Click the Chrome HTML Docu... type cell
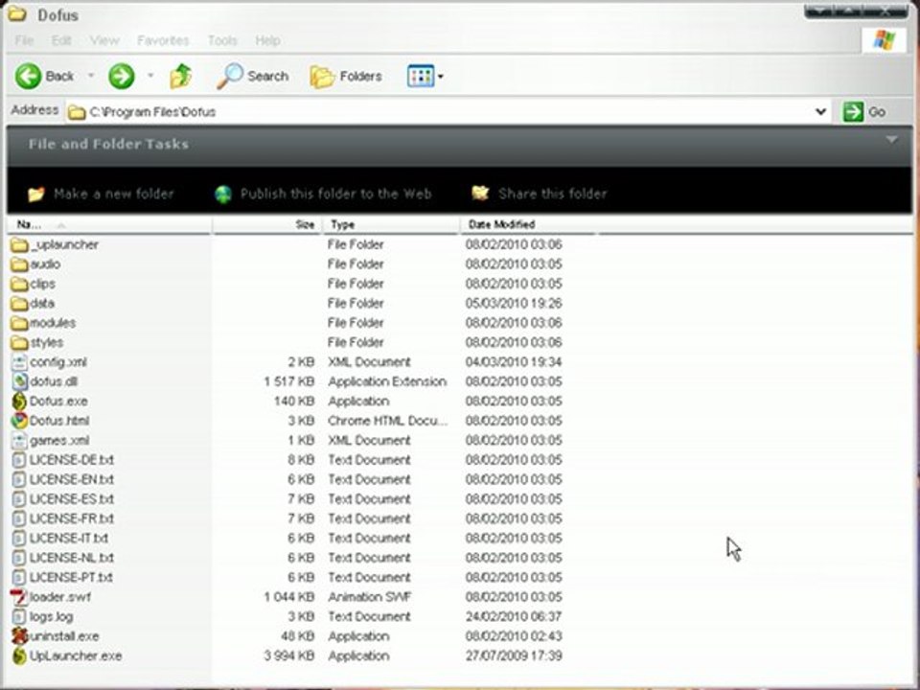 387,421
